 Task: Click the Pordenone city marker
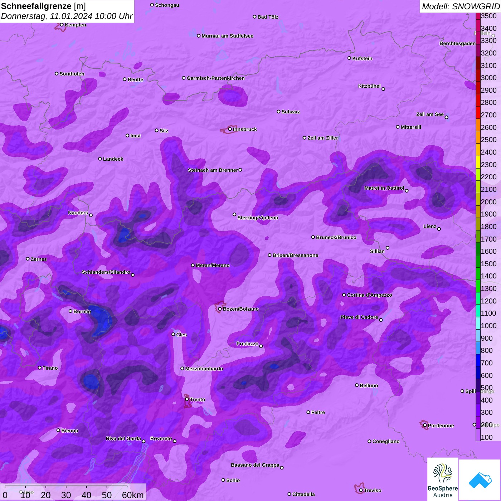click(x=425, y=425)
